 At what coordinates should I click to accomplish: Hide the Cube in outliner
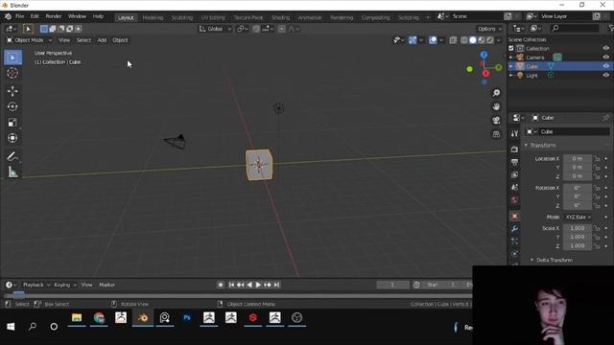[x=605, y=66]
